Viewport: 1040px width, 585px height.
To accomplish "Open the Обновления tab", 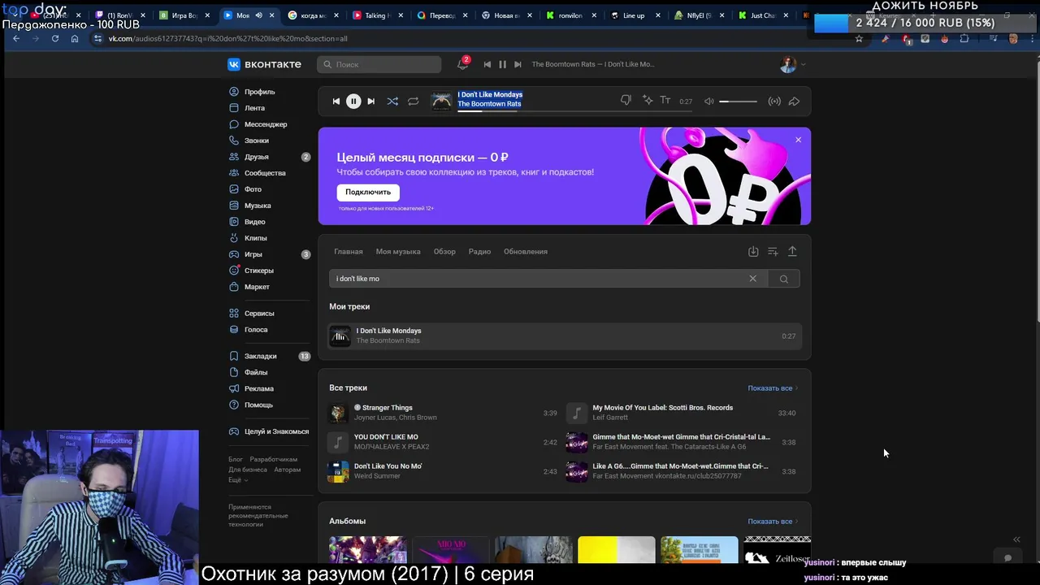I will pos(525,252).
